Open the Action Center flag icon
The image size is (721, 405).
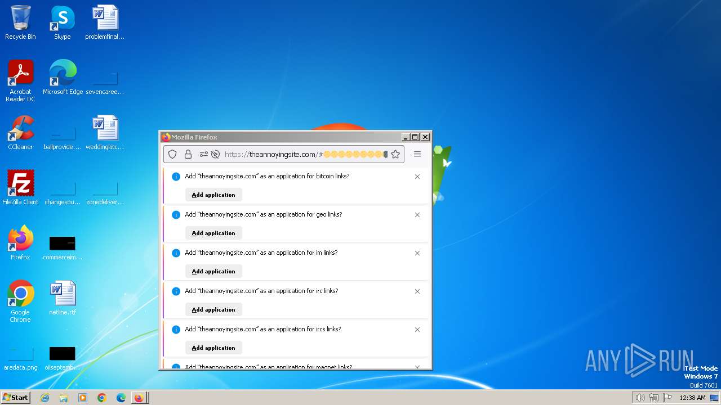tap(667, 398)
